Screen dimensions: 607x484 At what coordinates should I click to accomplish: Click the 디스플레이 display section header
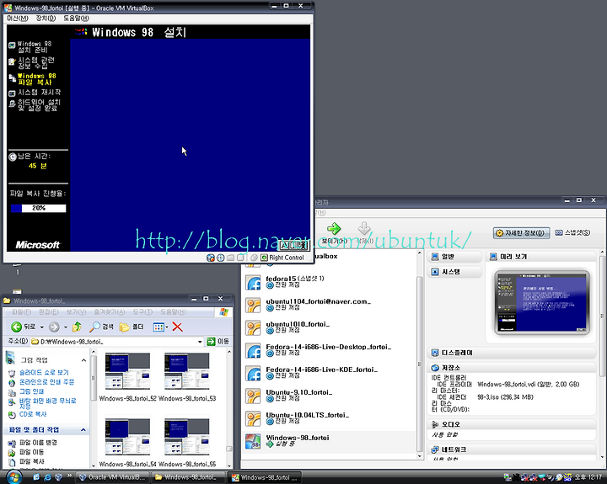click(x=512, y=353)
